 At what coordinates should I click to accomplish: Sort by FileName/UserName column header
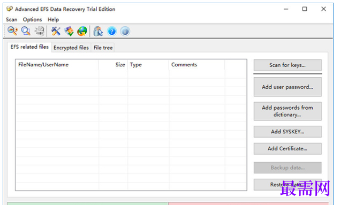click(x=57, y=65)
